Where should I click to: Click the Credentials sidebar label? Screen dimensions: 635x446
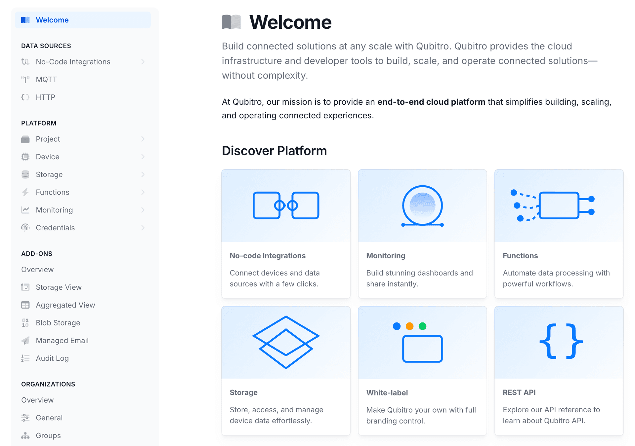coord(55,228)
